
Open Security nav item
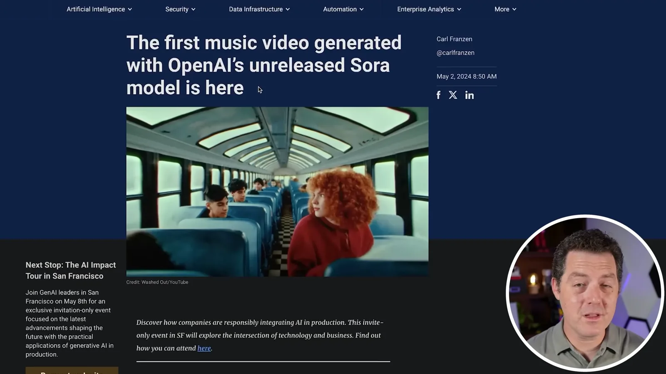pos(177,9)
